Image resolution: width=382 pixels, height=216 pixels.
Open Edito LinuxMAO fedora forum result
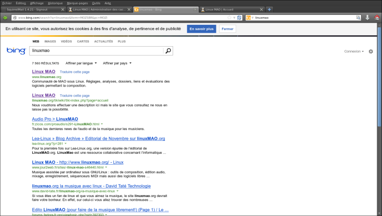tap(100, 210)
